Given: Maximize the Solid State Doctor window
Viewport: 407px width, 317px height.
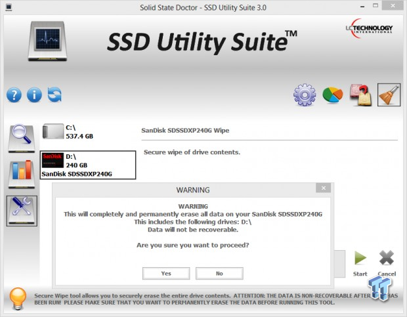Looking at the screenshot, I should [375, 5].
